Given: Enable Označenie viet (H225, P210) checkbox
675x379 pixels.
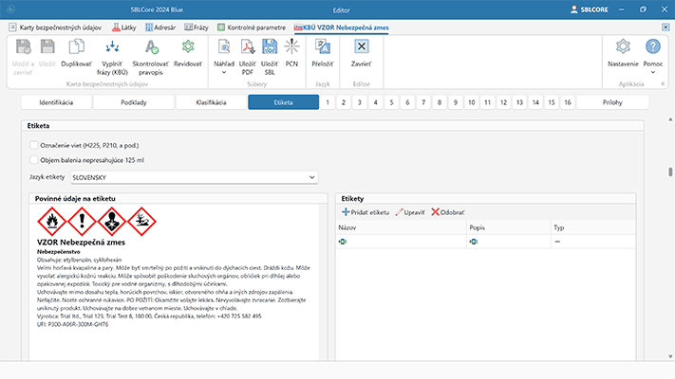Looking at the screenshot, I should [x=35, y=145].
